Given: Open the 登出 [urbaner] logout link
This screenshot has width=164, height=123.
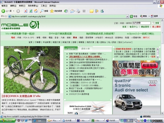Looking at the screenshot, I should coord(125,42).
